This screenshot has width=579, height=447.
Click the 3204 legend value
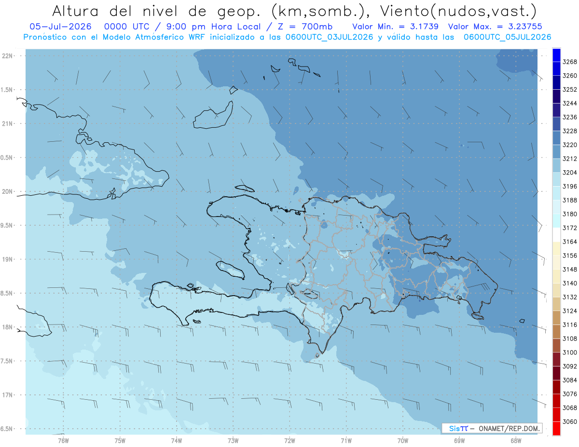click(x=569, y=173)
